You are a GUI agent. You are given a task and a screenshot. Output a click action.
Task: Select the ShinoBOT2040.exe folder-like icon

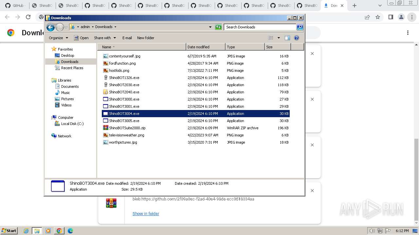click(x=105, y=92)
